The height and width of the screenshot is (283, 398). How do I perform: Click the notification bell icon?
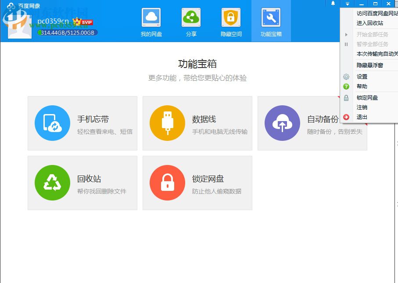pos(333,4)
